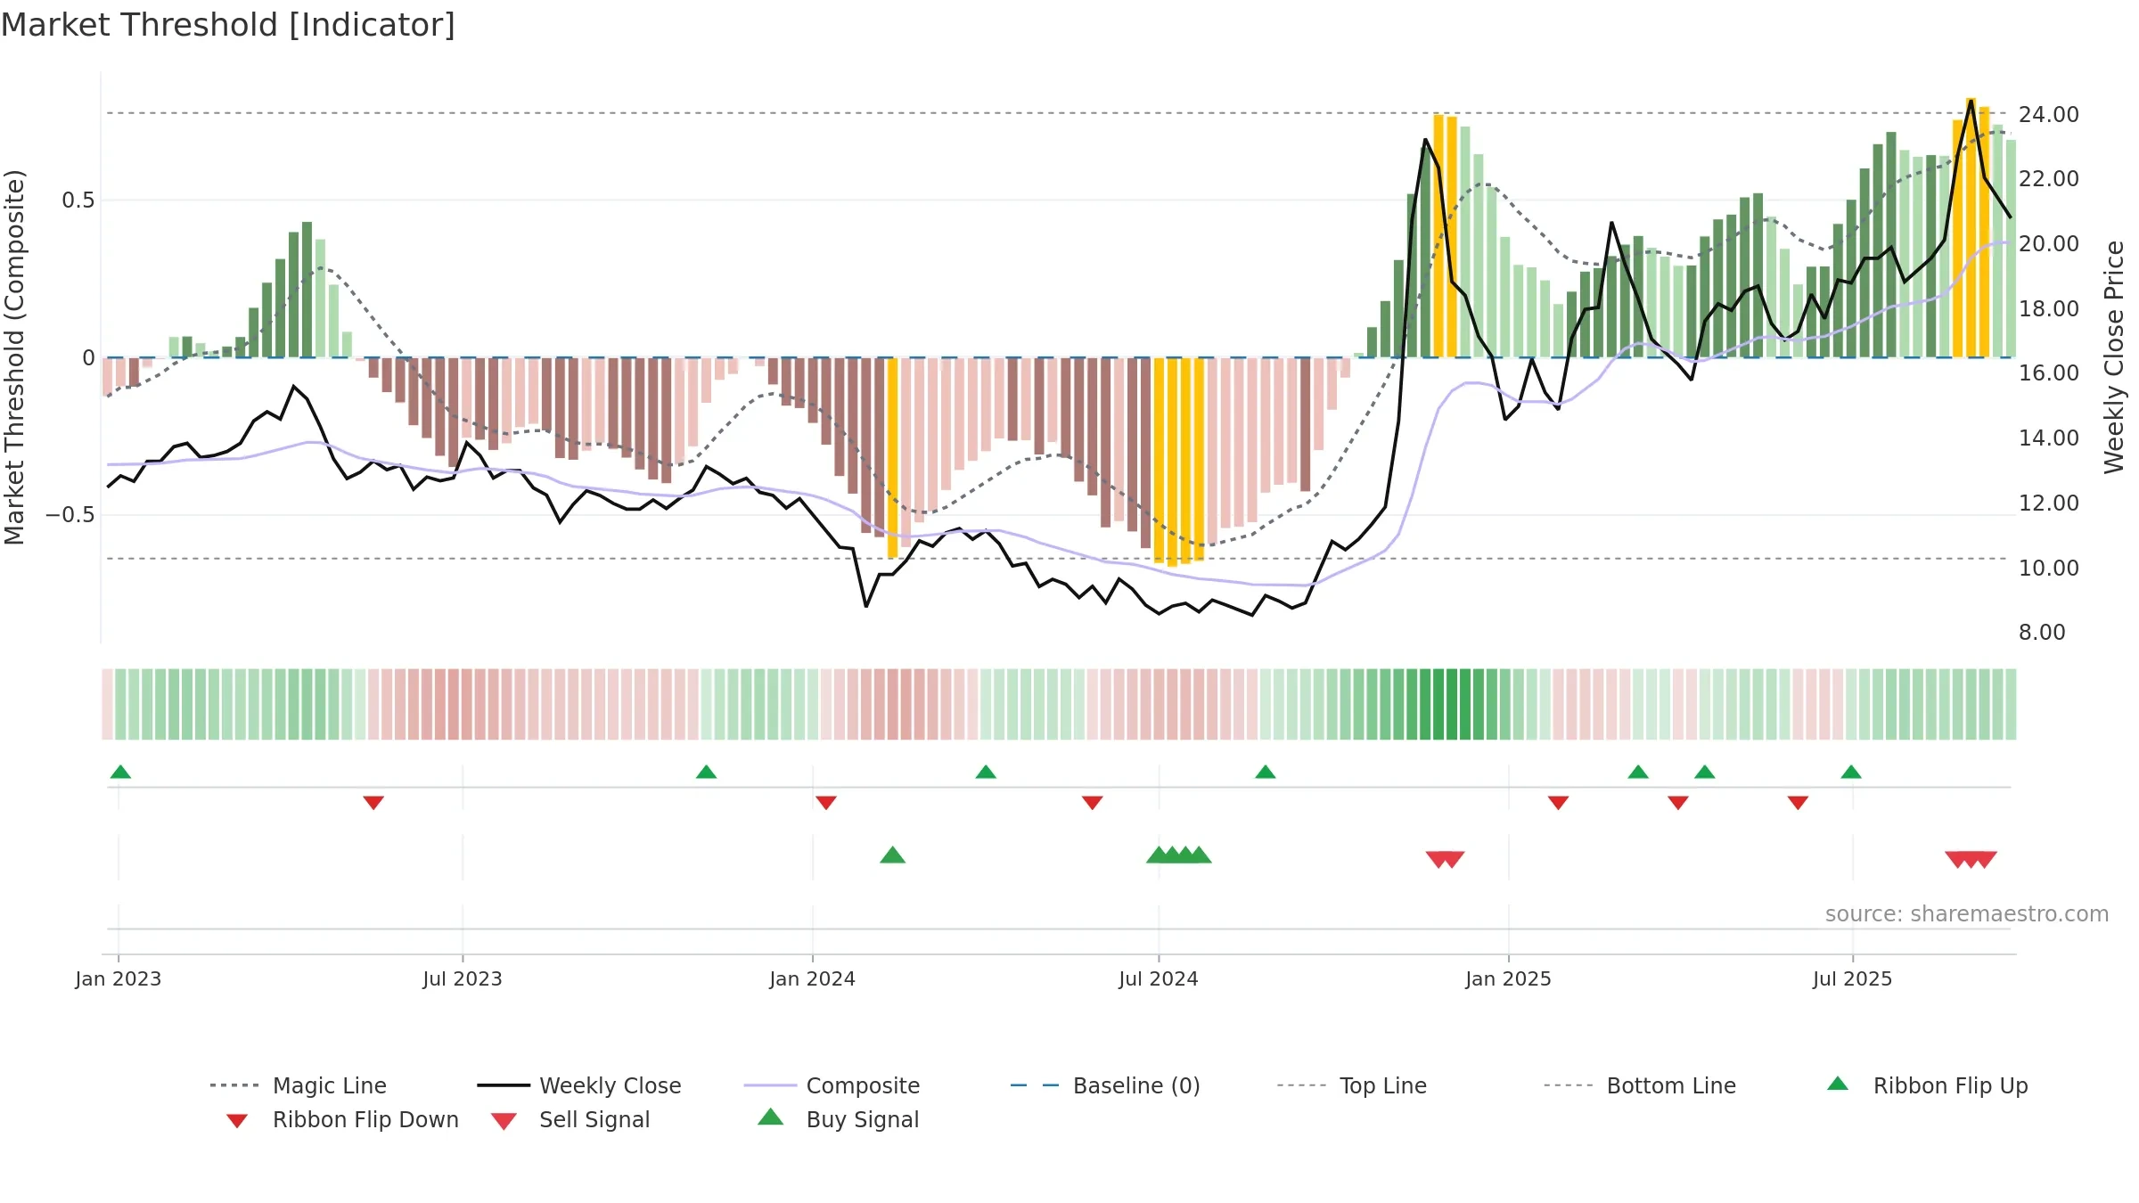Toggle the Ribbon Flip Up legend entry

coord(1928,1085)
